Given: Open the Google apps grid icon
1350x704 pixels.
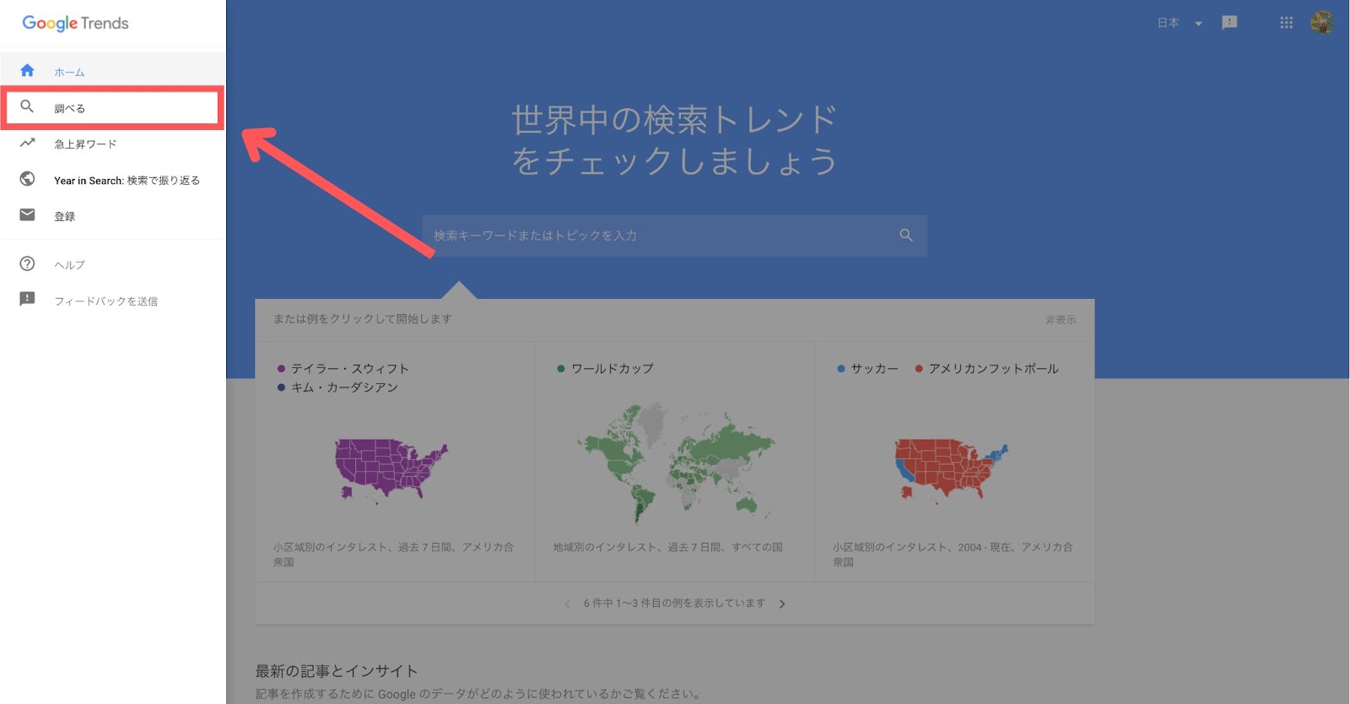Looking at the screenshot, I should pyautogui.click(x=1286, y=23).
